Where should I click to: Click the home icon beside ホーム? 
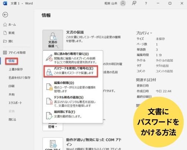5,25
